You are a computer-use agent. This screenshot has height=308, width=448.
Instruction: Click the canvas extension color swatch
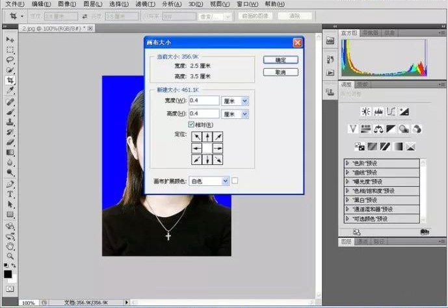point(235,181)
